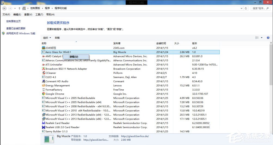Click 查看已安装的更新 link
The image size is (273, 145).
16,29
